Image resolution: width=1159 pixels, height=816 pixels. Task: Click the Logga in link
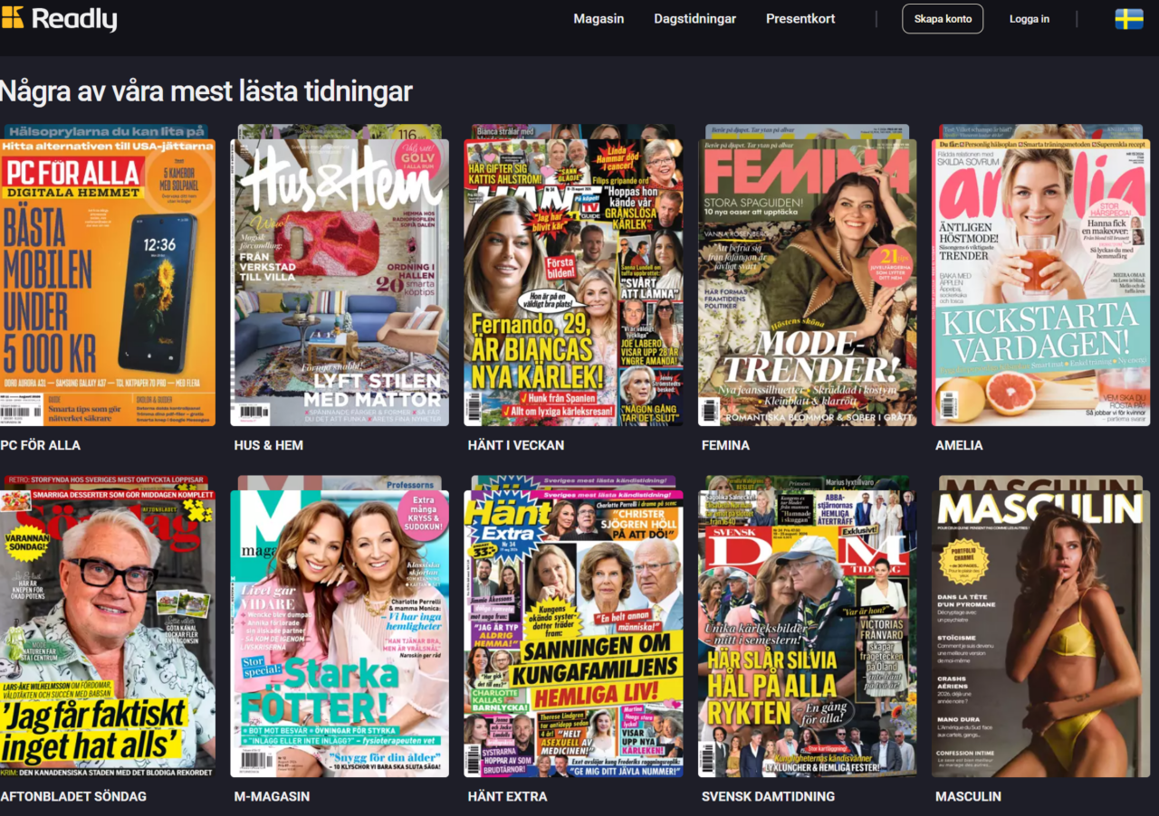pyautogui.click(x=1030, y=19)
